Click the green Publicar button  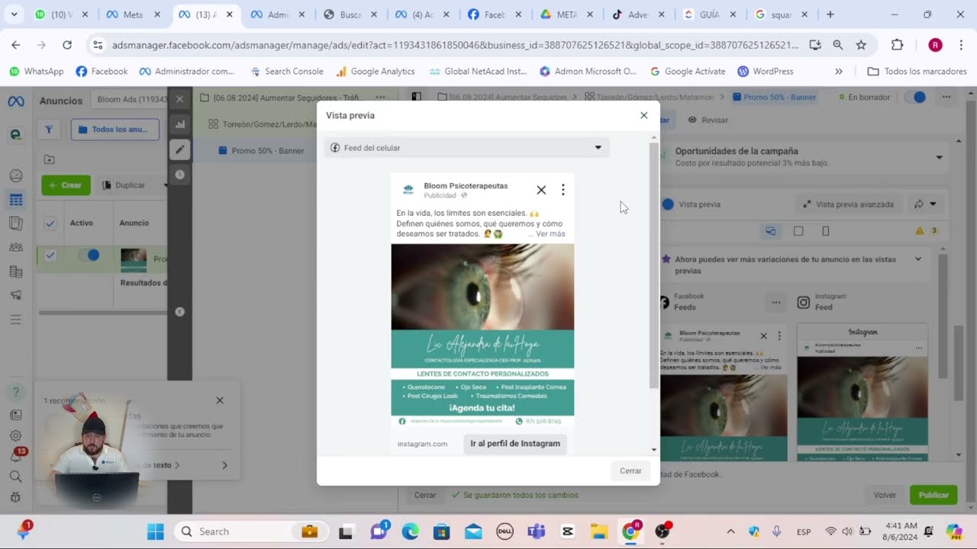[933, 495]
